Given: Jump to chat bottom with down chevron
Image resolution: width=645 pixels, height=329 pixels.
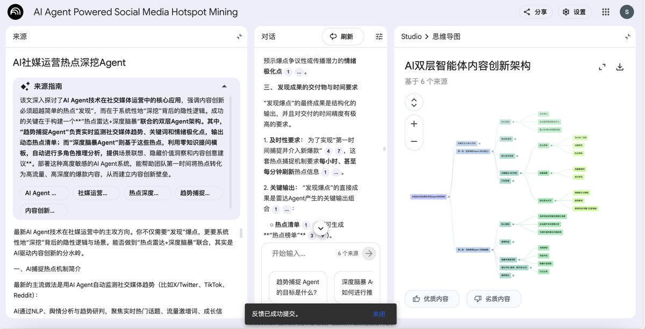Looking at the screenshot, I should click(x=320, y=228).
